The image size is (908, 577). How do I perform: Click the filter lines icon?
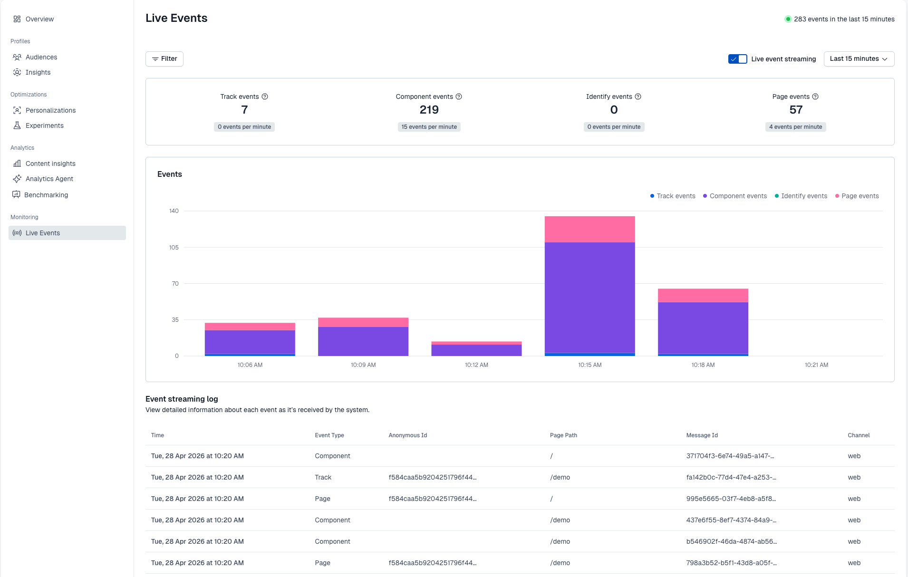[155, 59]
